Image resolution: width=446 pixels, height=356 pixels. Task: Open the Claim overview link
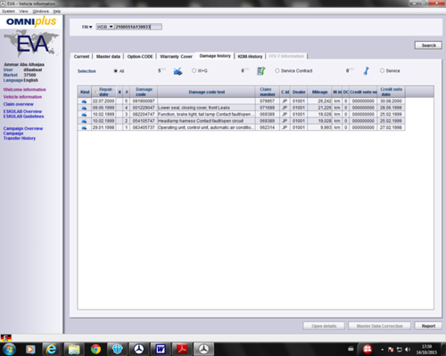click(19, 104)
